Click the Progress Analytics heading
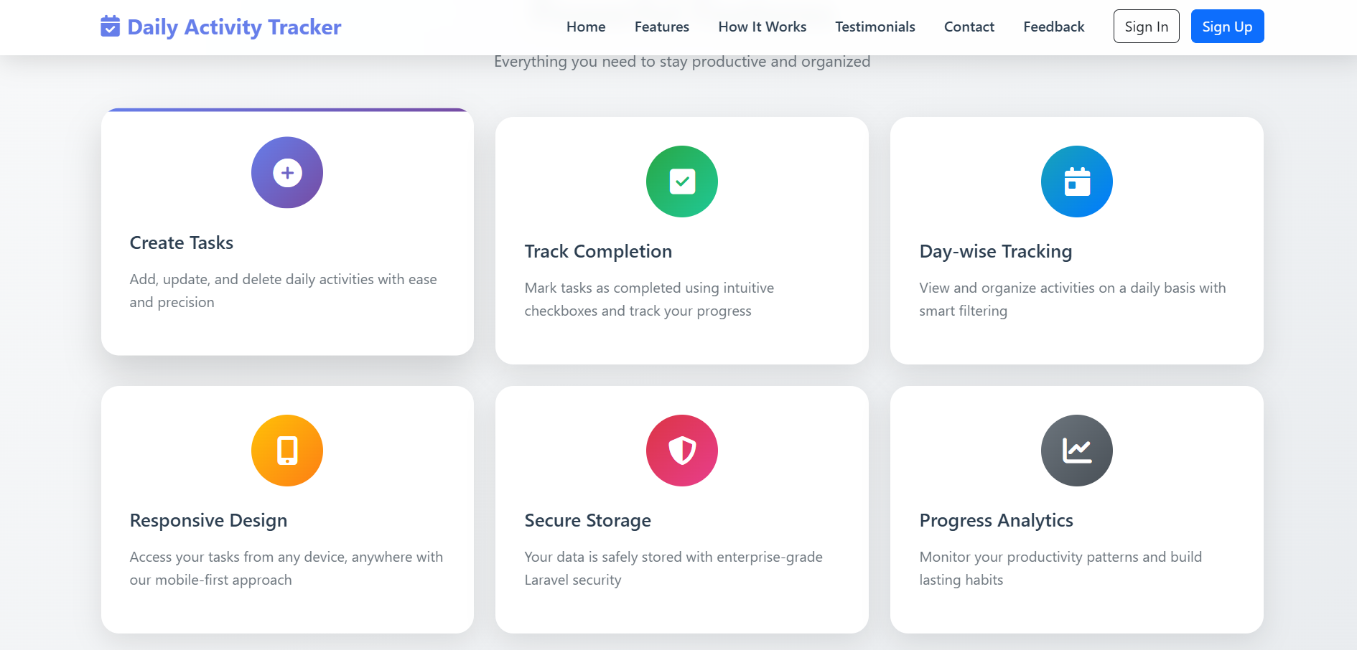 tap(997, 520)
